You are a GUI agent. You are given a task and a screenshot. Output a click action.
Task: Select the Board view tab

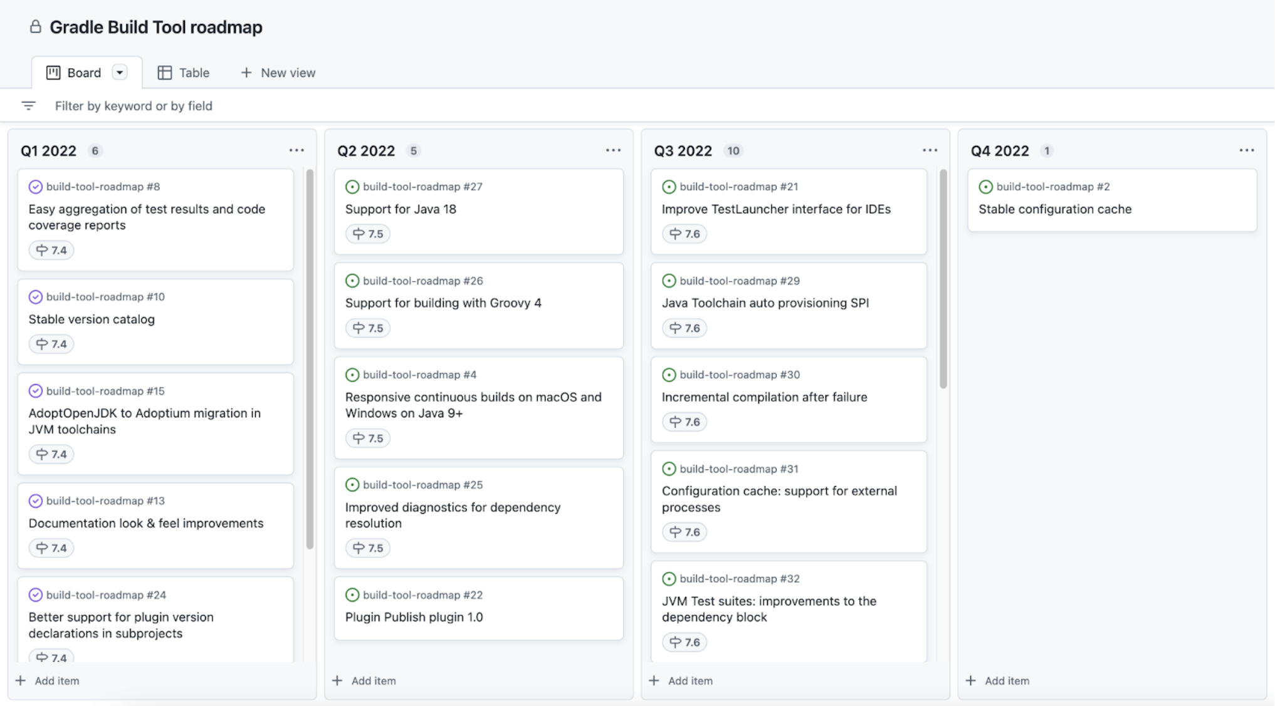pyautogui.click(x=74, y=73)
